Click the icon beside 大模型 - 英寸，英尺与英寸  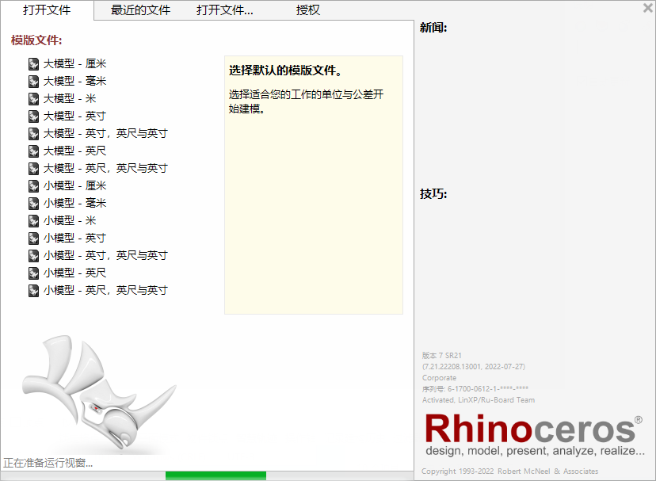pos(33,134)
